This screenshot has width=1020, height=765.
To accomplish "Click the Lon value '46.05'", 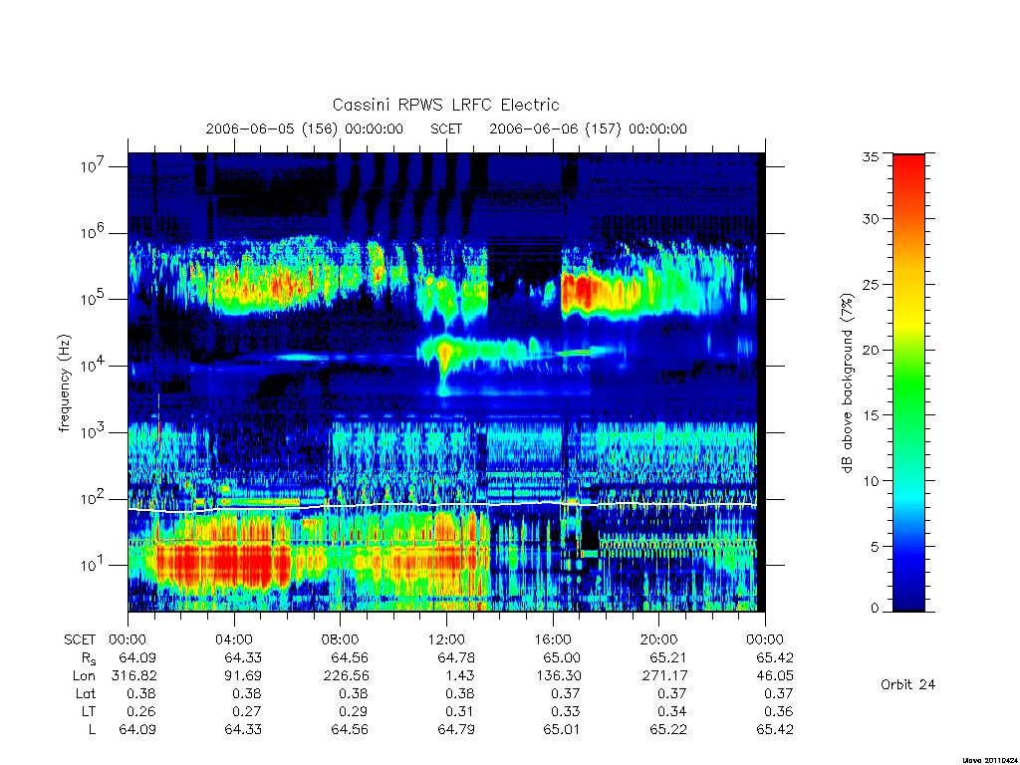I will click(x=775, y=676).
